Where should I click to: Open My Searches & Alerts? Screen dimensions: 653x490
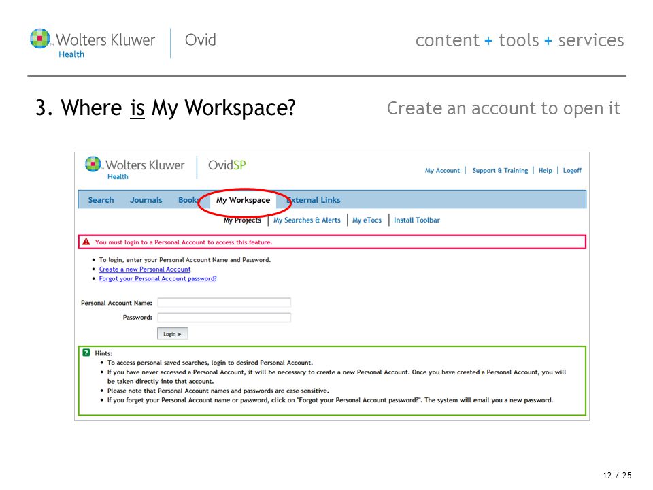click(307, 220)
